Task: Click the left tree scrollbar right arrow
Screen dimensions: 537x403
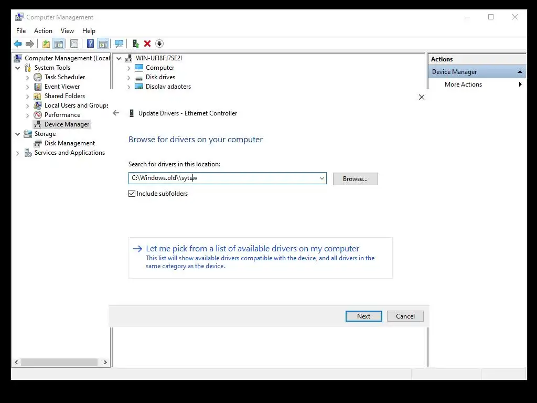Action: (x=105, y=362)
